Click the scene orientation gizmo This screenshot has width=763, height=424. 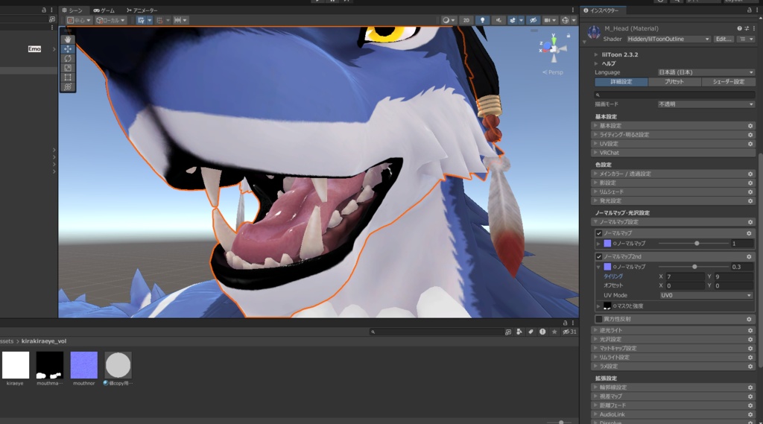coord(554,48)
